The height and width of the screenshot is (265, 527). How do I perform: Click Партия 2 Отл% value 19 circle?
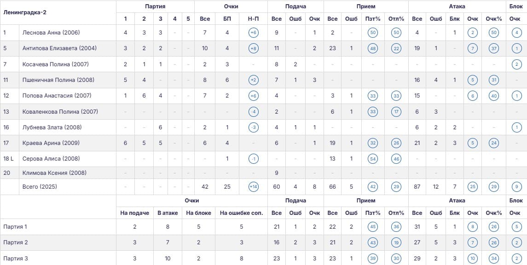point(396,242)
